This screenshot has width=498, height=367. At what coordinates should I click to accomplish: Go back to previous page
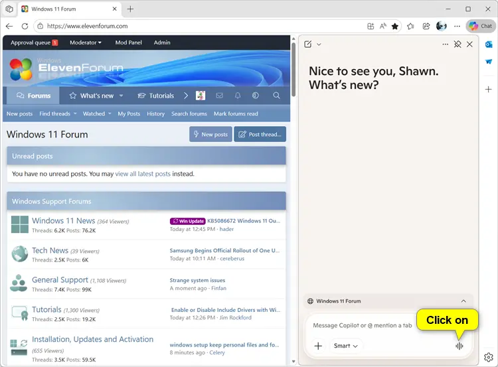[9, 26]
